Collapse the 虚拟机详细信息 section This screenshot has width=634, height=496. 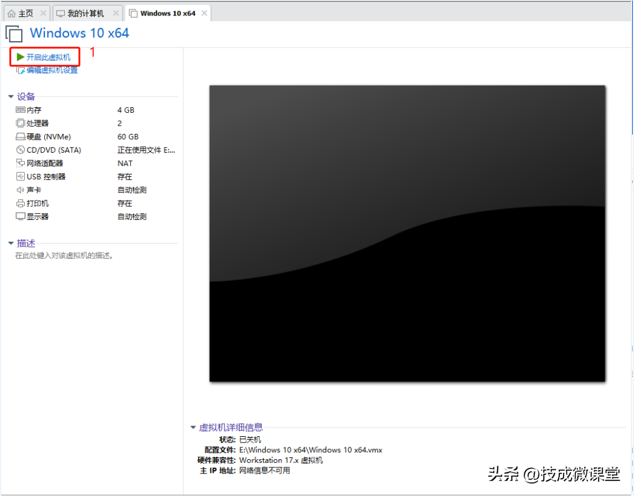193,427
